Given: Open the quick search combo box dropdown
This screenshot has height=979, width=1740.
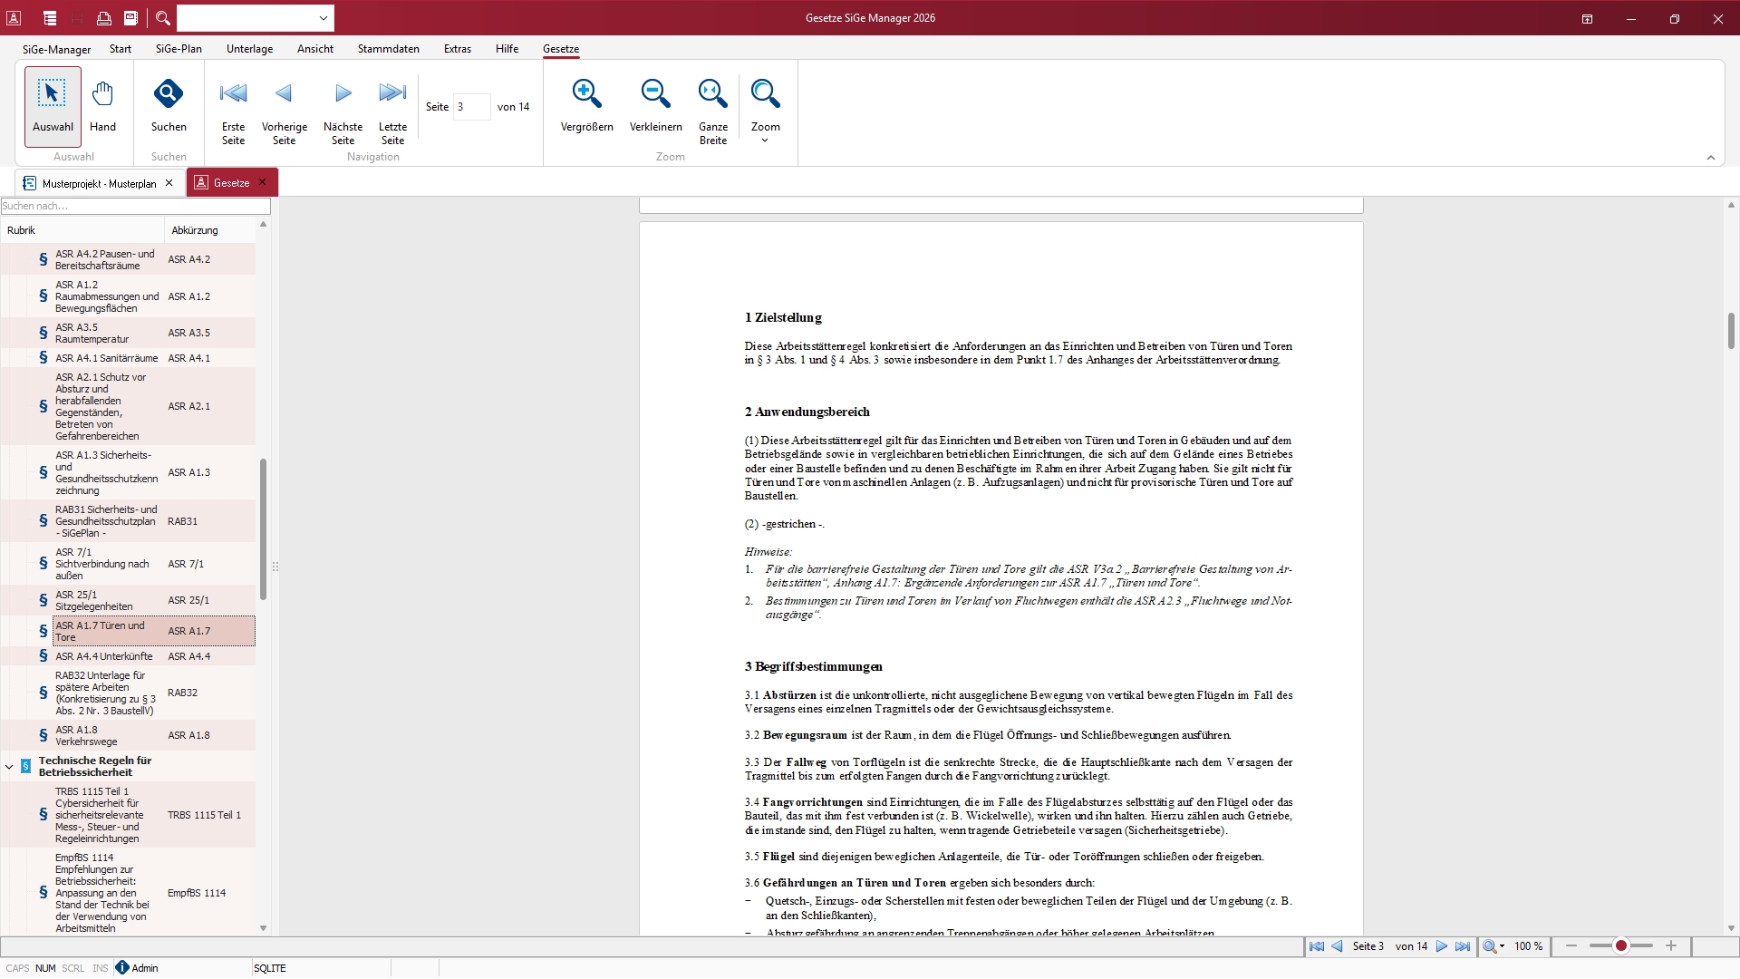Looking at the screenshot, I should [324, 18].
